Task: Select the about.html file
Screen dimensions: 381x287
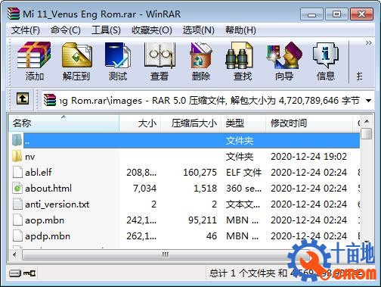Action: [x=186, y=189]
